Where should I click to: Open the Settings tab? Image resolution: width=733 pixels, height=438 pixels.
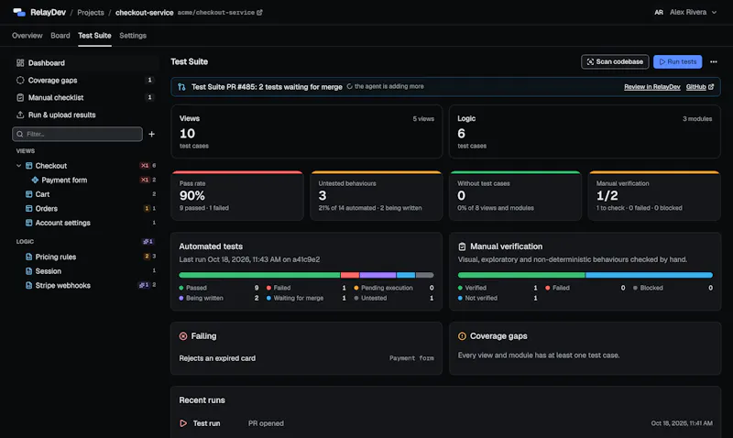click(133, 36)
